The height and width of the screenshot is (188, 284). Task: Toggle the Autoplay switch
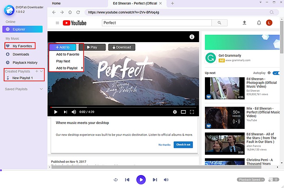coord(276,73)
